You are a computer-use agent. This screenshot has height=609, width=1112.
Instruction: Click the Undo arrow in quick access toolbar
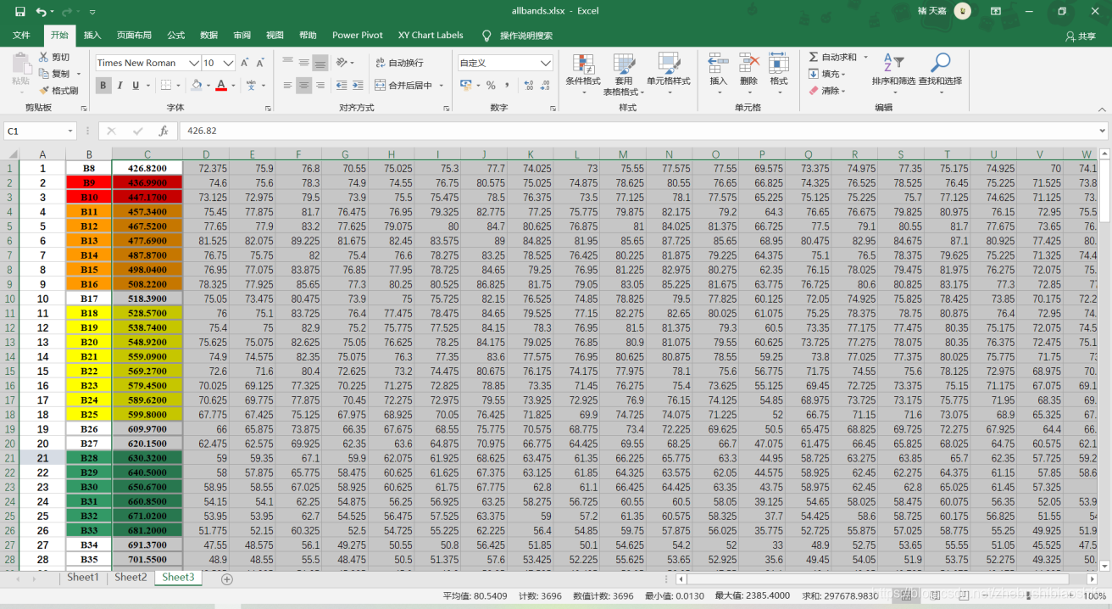point(41,12)
